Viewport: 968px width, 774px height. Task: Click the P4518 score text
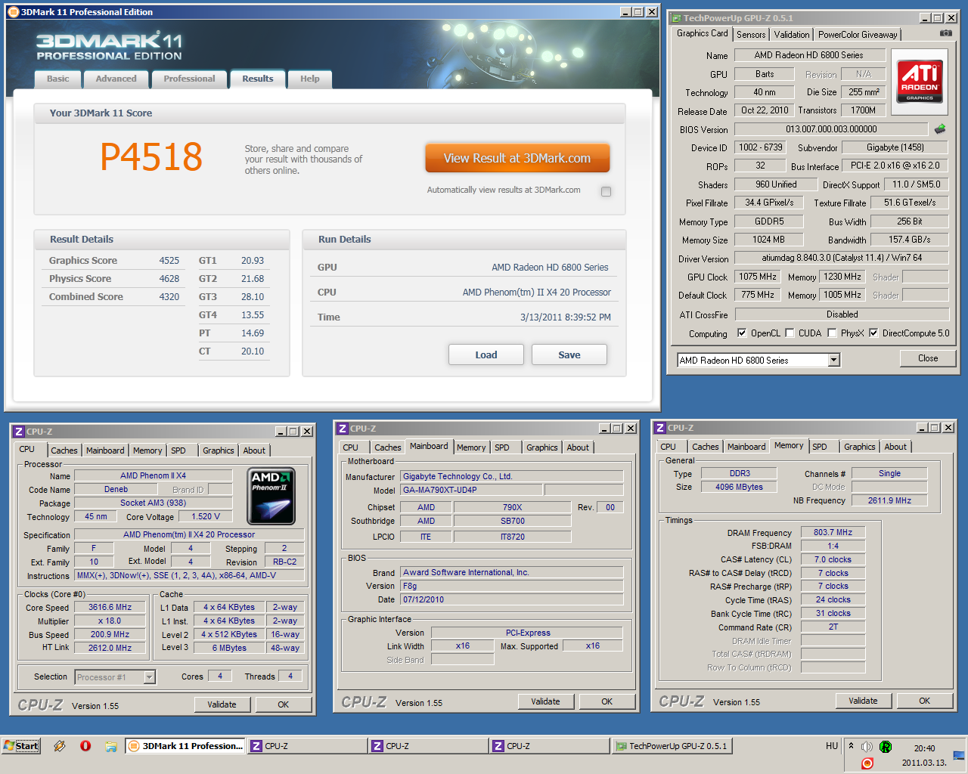pyautogui.click(x=151, y=157)
